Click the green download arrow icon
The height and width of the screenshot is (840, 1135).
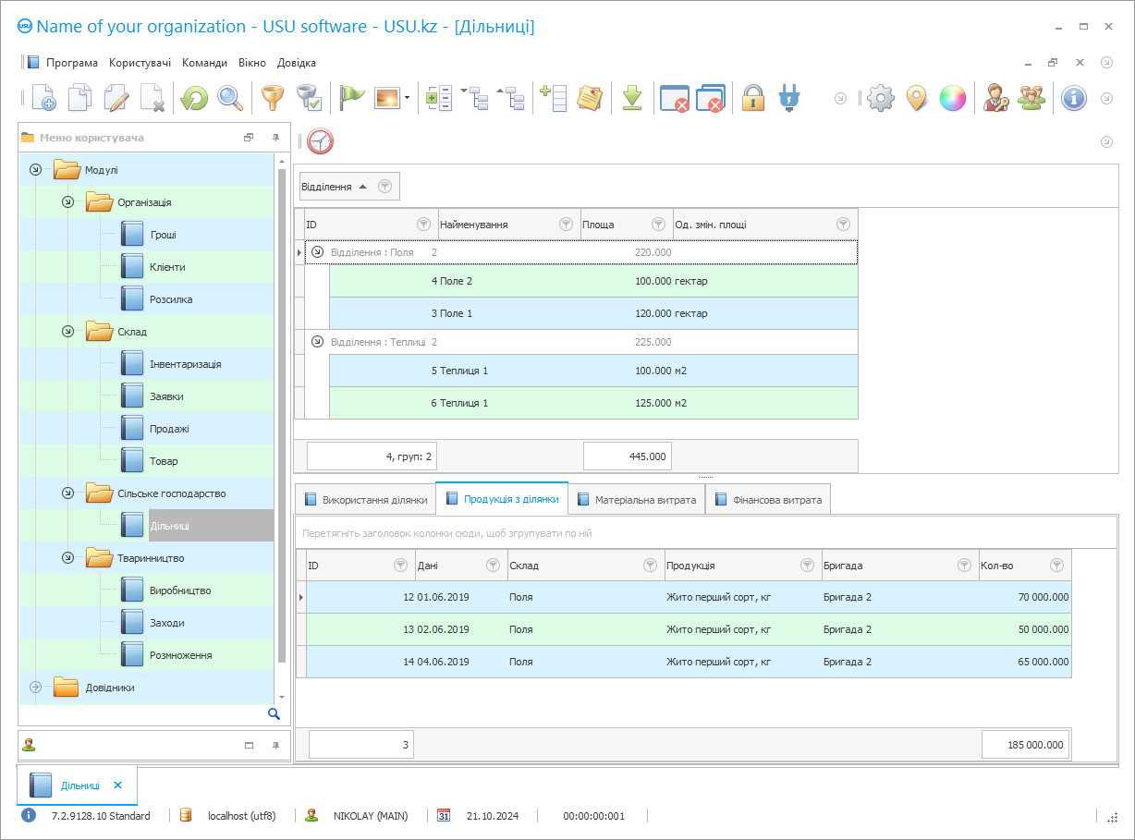[x=632, y=98]
